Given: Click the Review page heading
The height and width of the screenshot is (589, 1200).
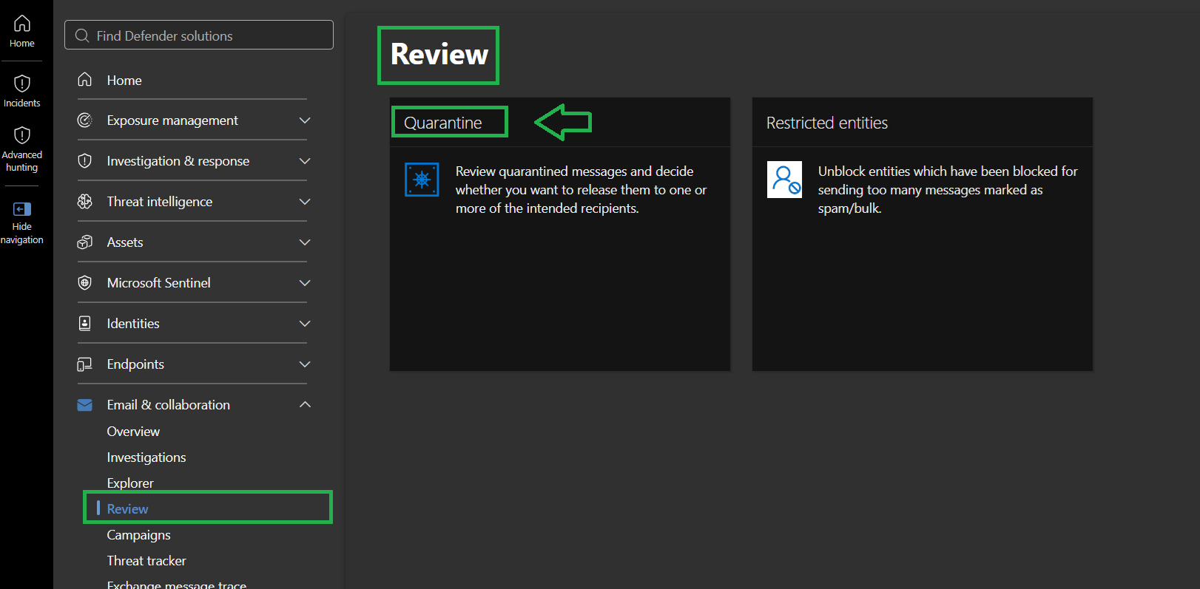Looking at the screenshot, I should (439, 54).
